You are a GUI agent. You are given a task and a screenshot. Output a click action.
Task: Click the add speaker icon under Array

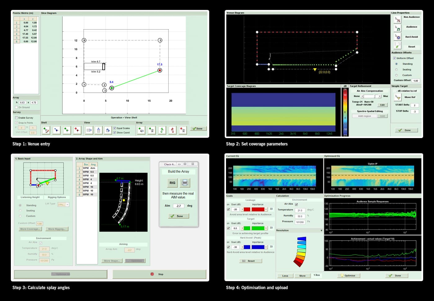pyautogui.click(x=141, y=130)
